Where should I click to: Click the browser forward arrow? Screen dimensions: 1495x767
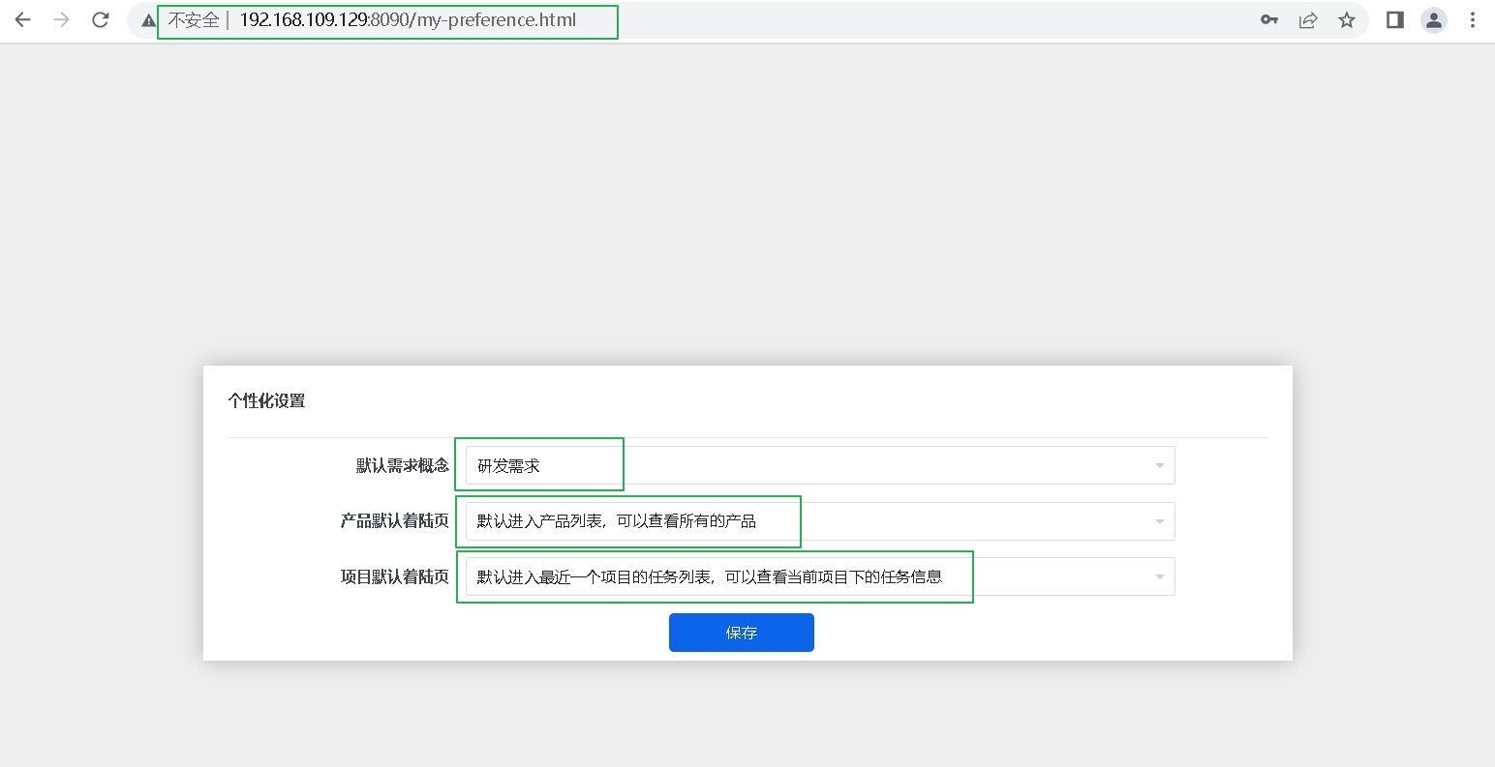62,19
